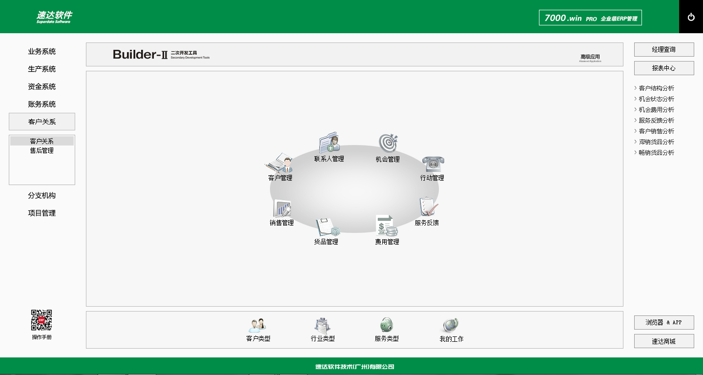Open 行动管理 telephone icon
703x375 pixels.
click(433, 164)
